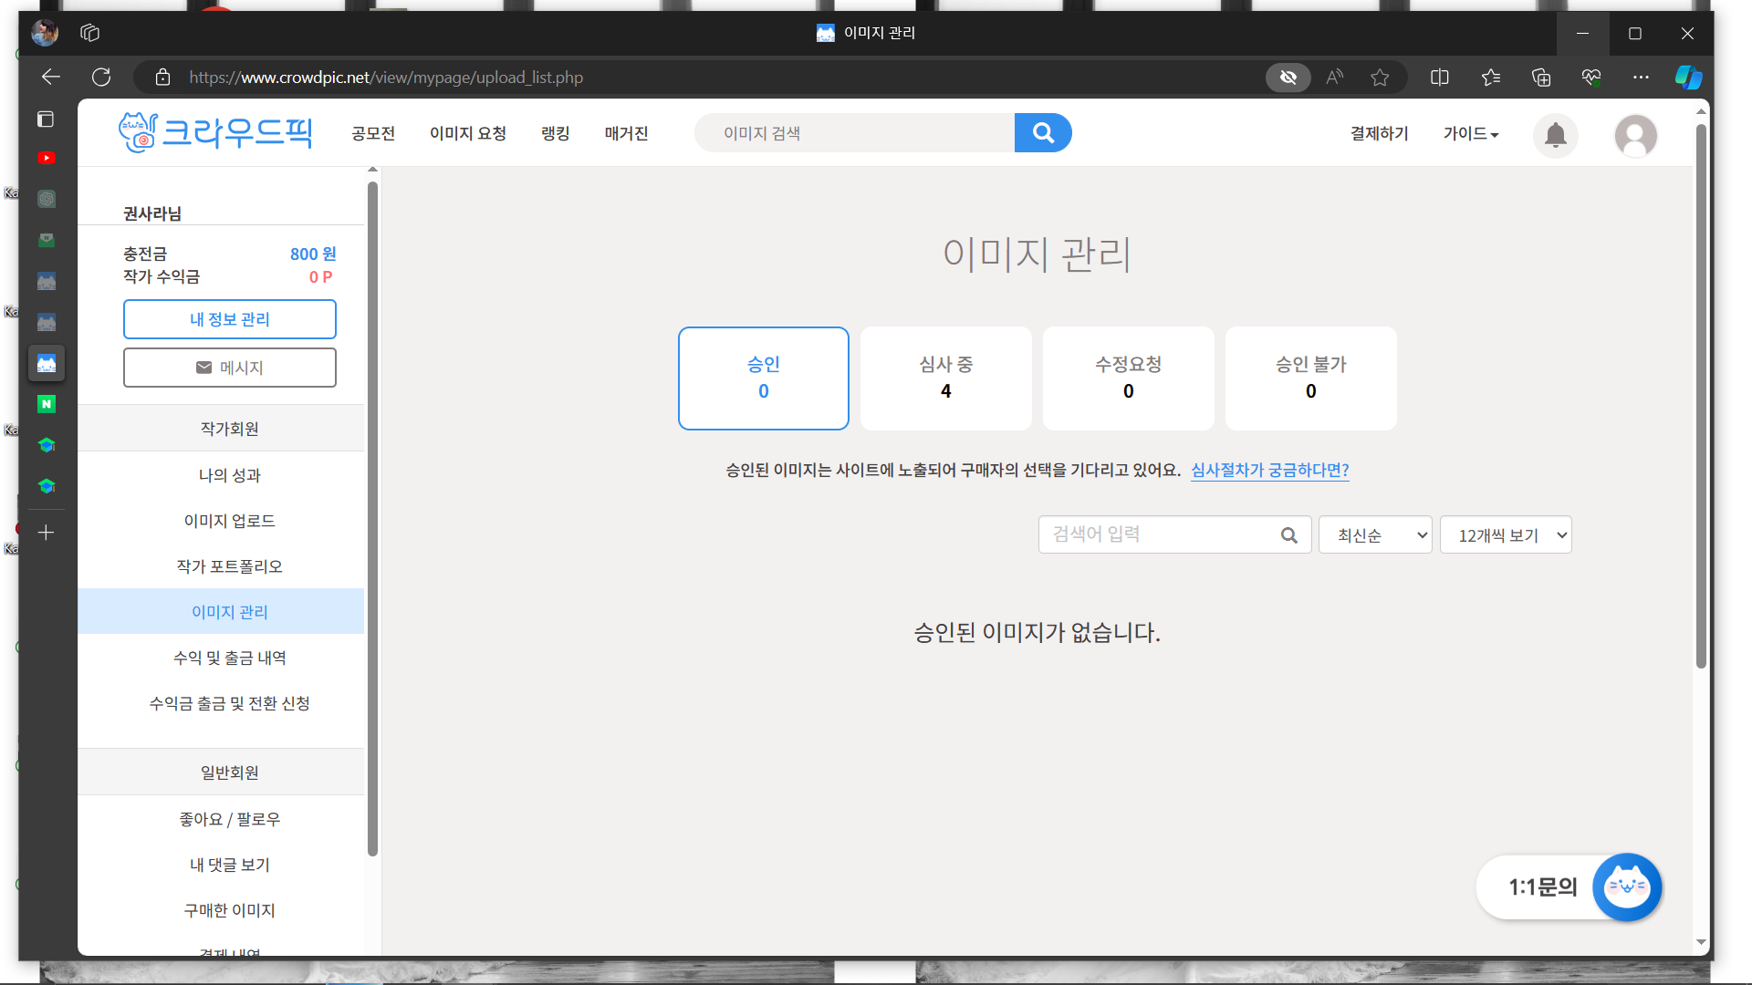
Task: Open the 심사절차가 궁금하다면? link
Action: pos(1269,470)
